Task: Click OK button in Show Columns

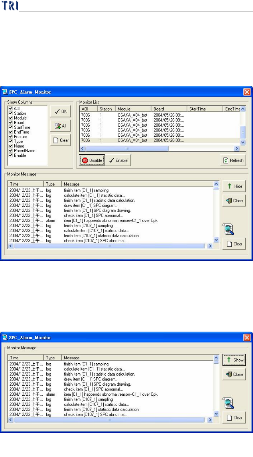Action: tap(60, 111)
